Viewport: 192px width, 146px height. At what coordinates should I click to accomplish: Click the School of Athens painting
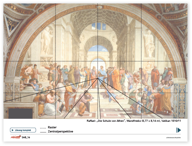[96, 61]
